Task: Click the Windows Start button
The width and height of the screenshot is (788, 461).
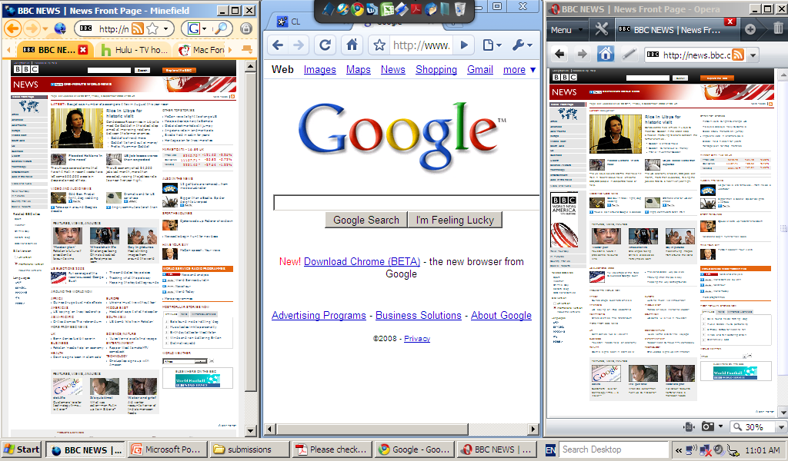Action: 22,449
